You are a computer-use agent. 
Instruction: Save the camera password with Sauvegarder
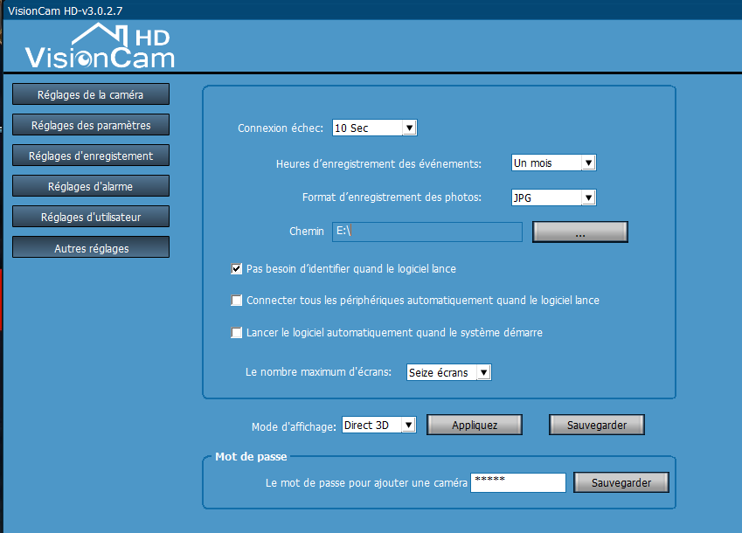(x=621, y=482)
